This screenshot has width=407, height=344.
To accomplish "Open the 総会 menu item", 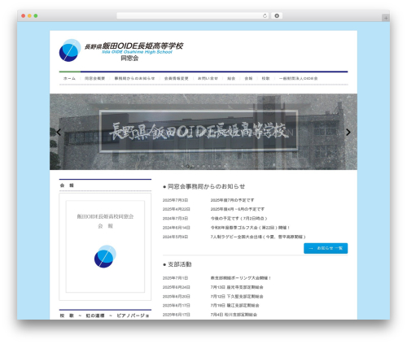I will coord(231,78).
